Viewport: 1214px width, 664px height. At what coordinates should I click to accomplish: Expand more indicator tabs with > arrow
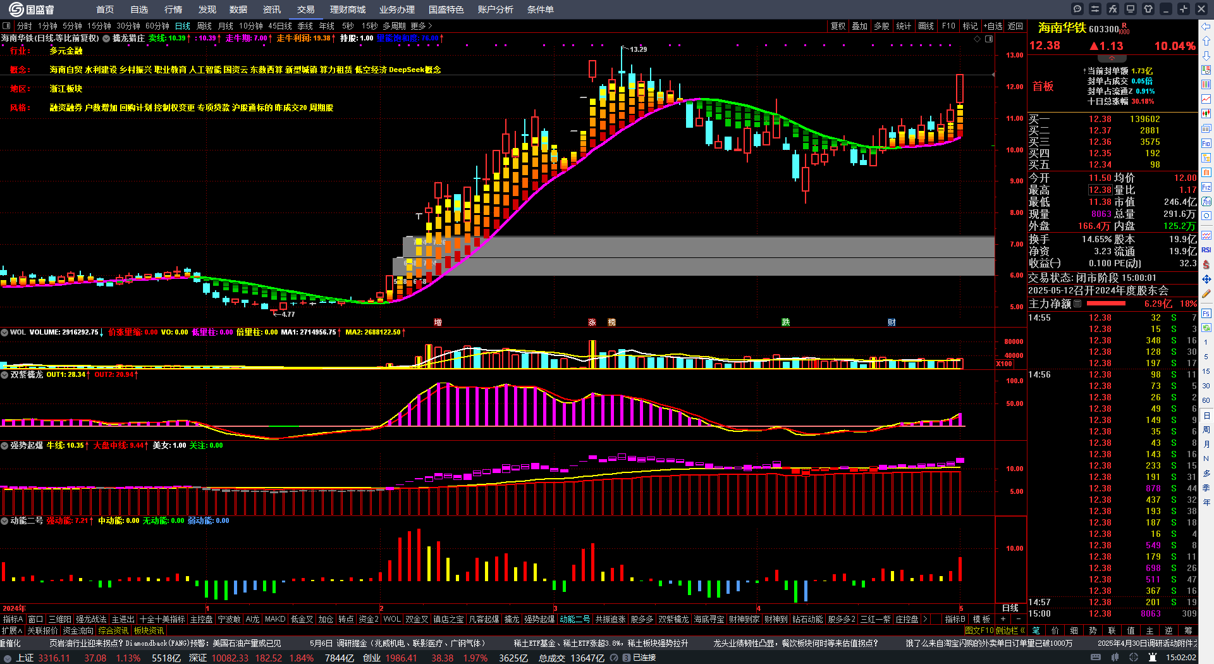pos(926,619)
